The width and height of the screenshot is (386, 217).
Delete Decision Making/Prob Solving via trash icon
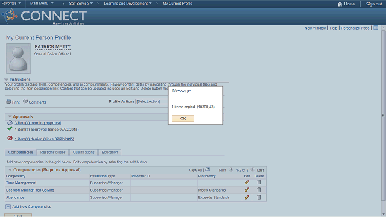(x=259, y=190)
